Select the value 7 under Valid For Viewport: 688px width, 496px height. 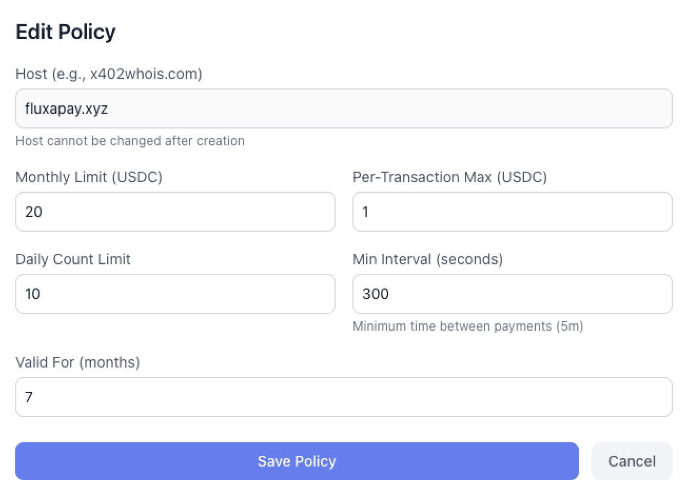coord(28,397)
